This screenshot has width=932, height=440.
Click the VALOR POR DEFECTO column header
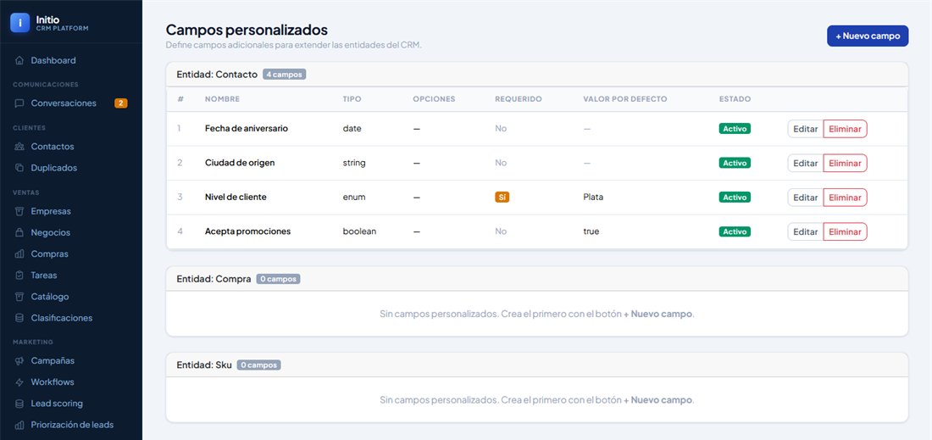(625, 99)
